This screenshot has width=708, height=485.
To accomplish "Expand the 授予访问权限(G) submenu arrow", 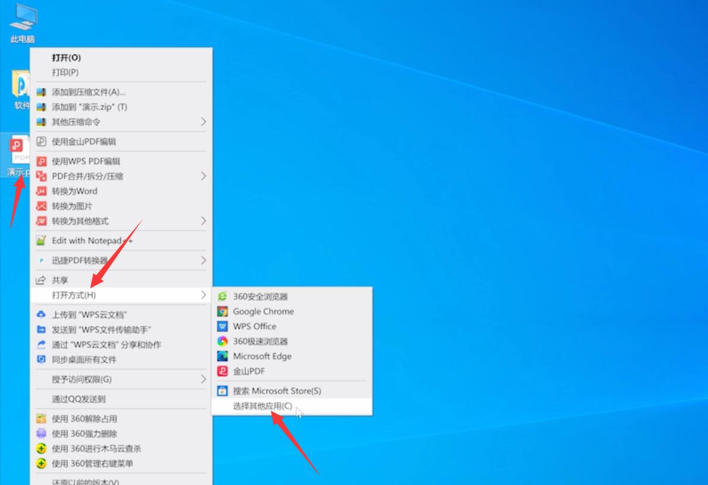I will tap(203, 379).
